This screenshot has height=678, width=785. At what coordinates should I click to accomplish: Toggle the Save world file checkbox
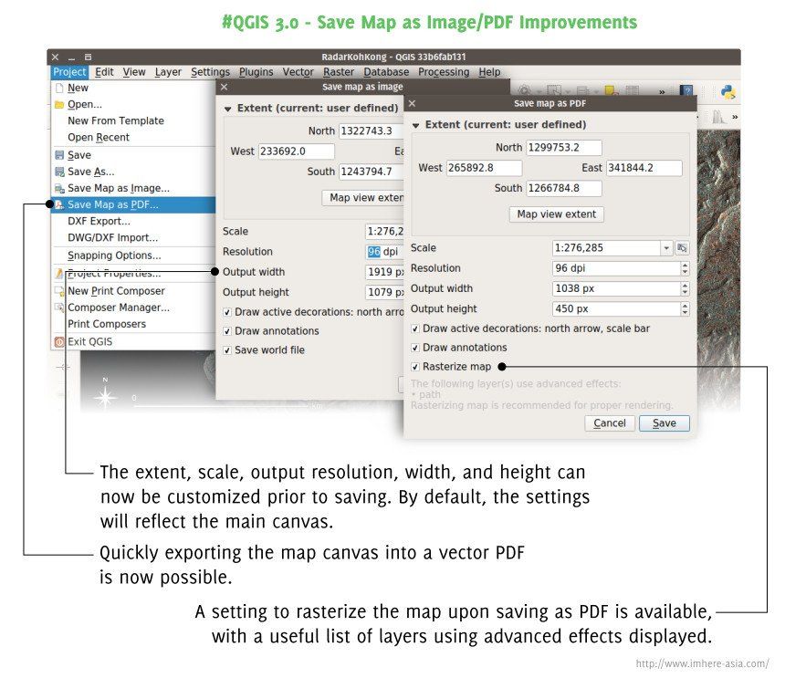(227, 350)
